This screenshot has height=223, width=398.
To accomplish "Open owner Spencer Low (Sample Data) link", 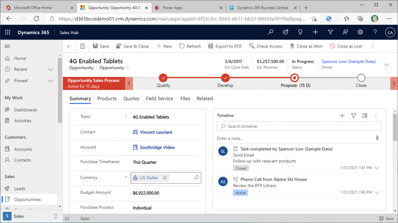I will click(x=349, y=62).
